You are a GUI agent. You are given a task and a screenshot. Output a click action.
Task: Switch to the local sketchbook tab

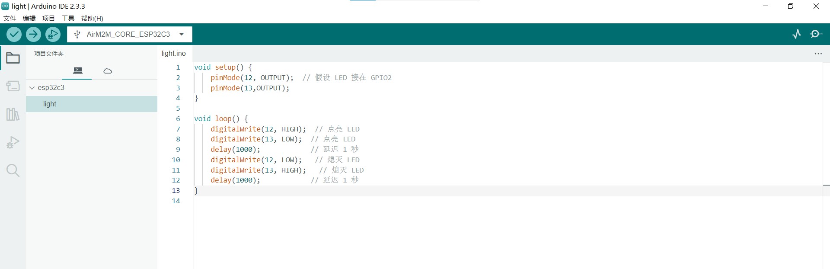click(78, 70)
